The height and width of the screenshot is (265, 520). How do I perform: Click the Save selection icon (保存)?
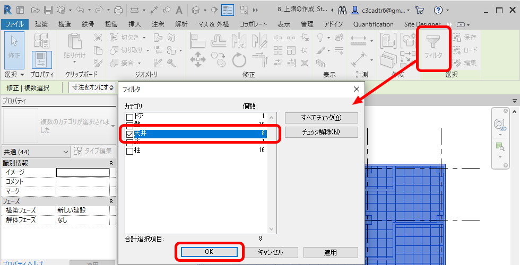click(465, 37)
